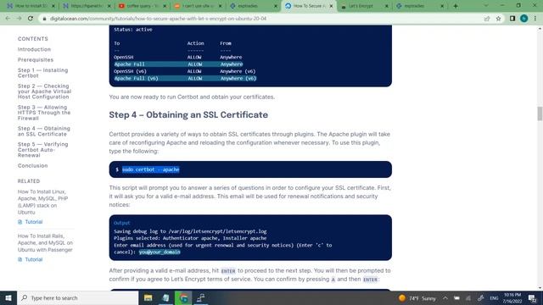Go to Step 3 Allowing HTTPS Through Firewall
Screen dimensions: 543x305
pyautogui.click(x=44, y=113)
